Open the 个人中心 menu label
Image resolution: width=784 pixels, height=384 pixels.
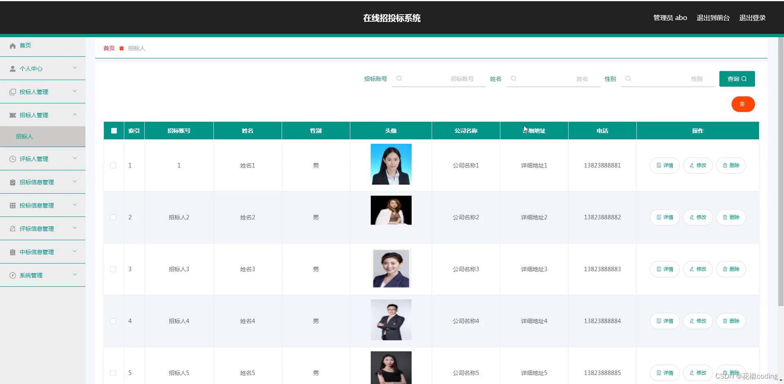[31, 69]
